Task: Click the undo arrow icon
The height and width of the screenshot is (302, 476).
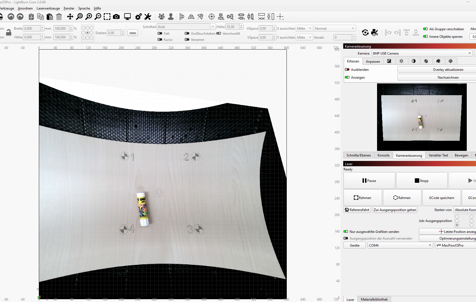Action: click(x=11, y=17)
